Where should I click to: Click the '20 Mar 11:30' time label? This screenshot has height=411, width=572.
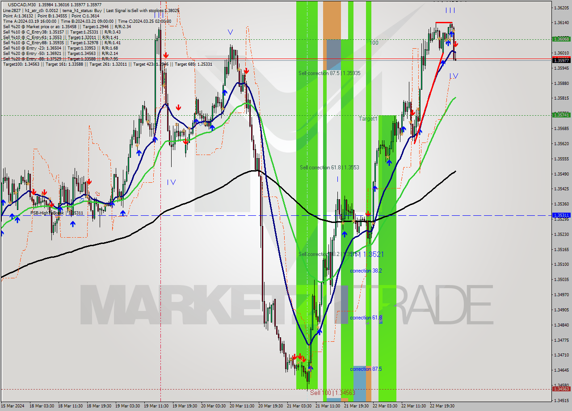pyautogui.click(x=243, y=406)
